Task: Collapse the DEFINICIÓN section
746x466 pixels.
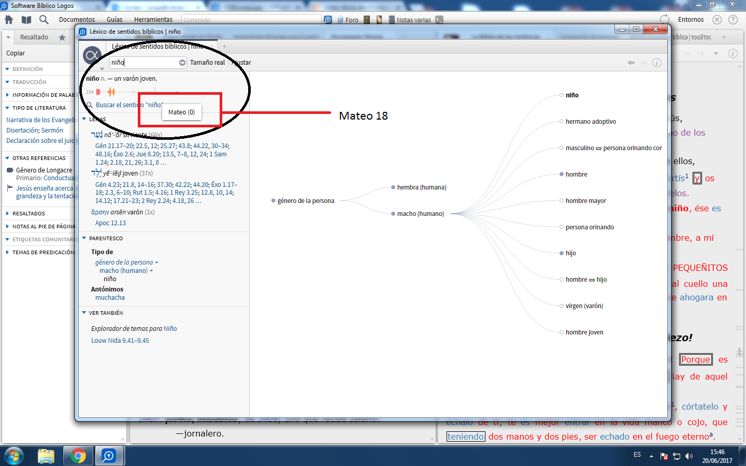Action: point(7,69)
